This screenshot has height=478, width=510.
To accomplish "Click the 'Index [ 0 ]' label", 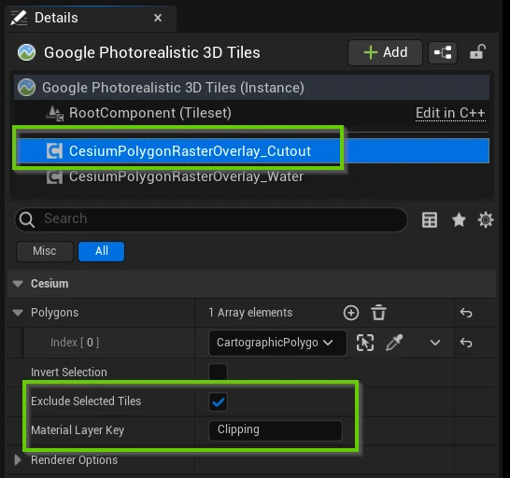I will point(75,343).
